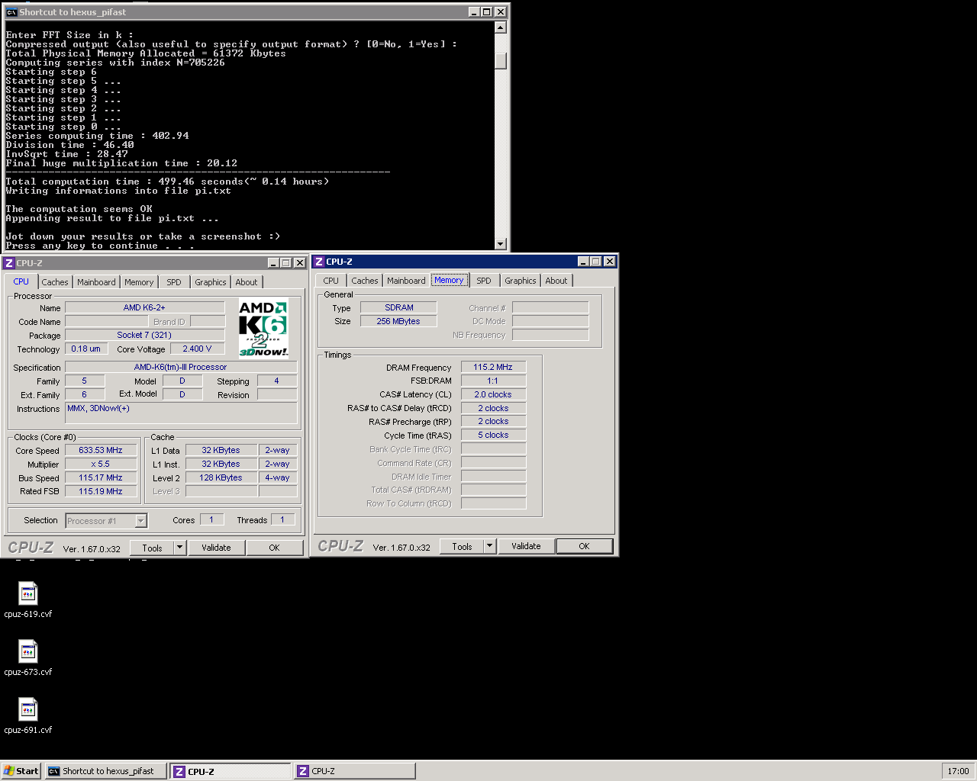Expand Tools dropdown arrow in left CPU-Z
The width and height of the screenshot is (977, 781).
[180, 548]
